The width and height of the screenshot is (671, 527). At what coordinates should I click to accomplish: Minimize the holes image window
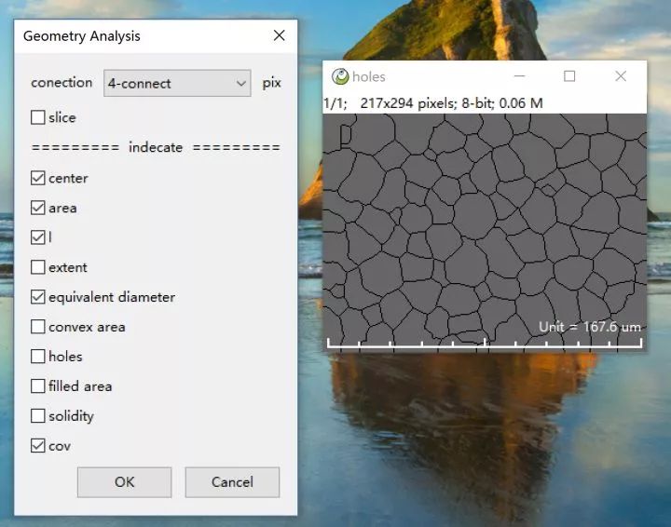519,76
